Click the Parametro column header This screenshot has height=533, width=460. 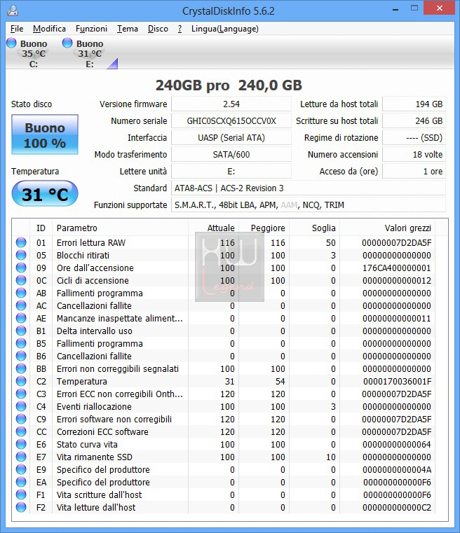(x=120, y=228)
